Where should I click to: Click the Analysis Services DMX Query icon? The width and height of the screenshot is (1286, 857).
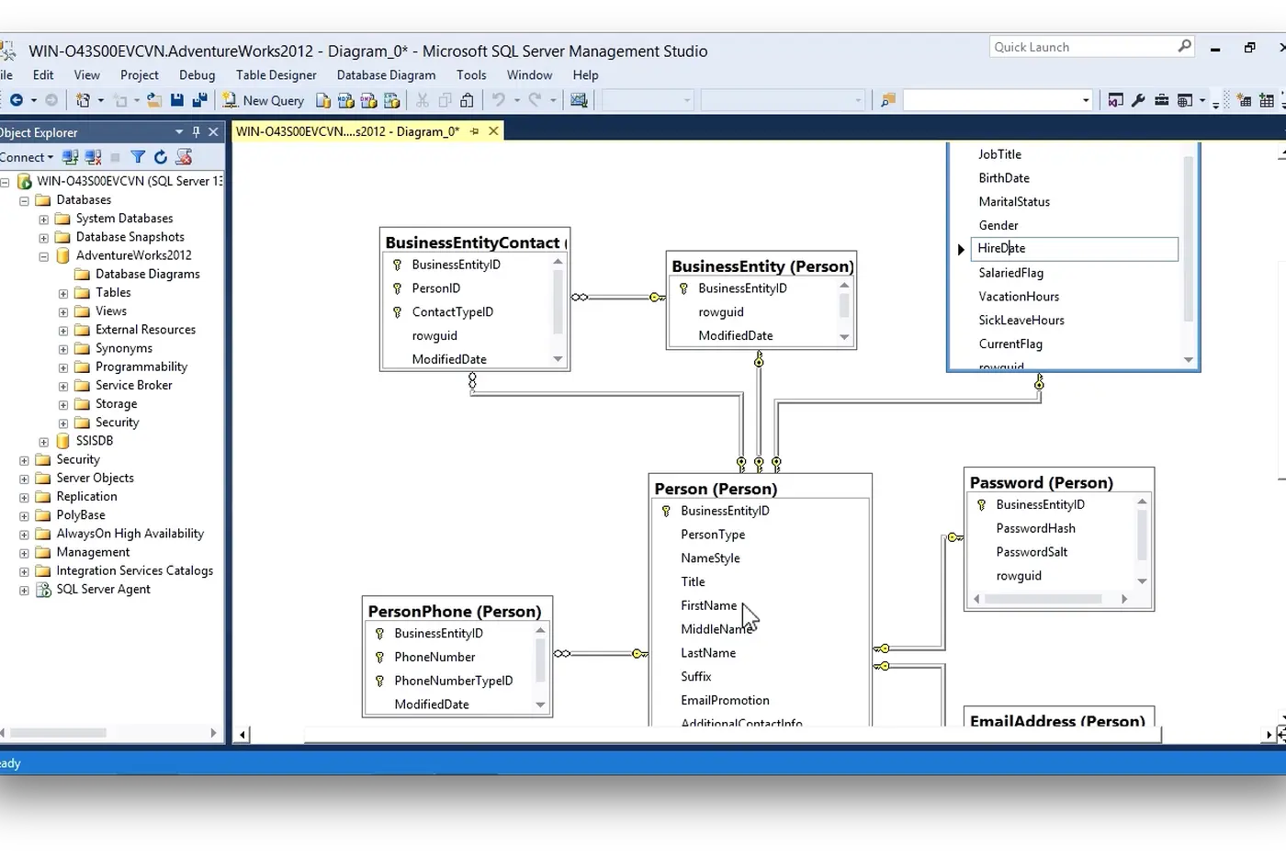[x=369, y=100]
